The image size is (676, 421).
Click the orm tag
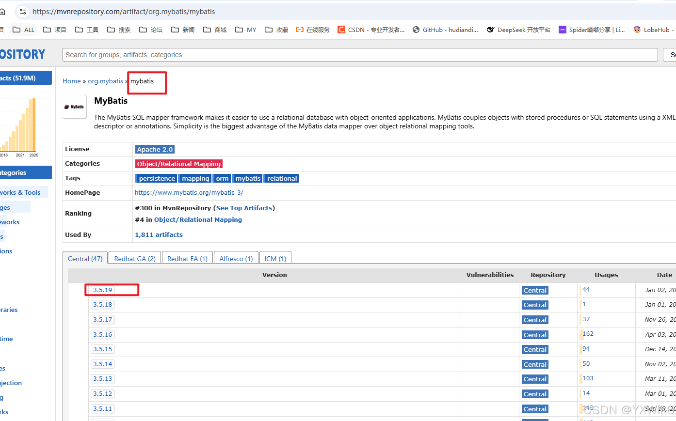[222, 178]
